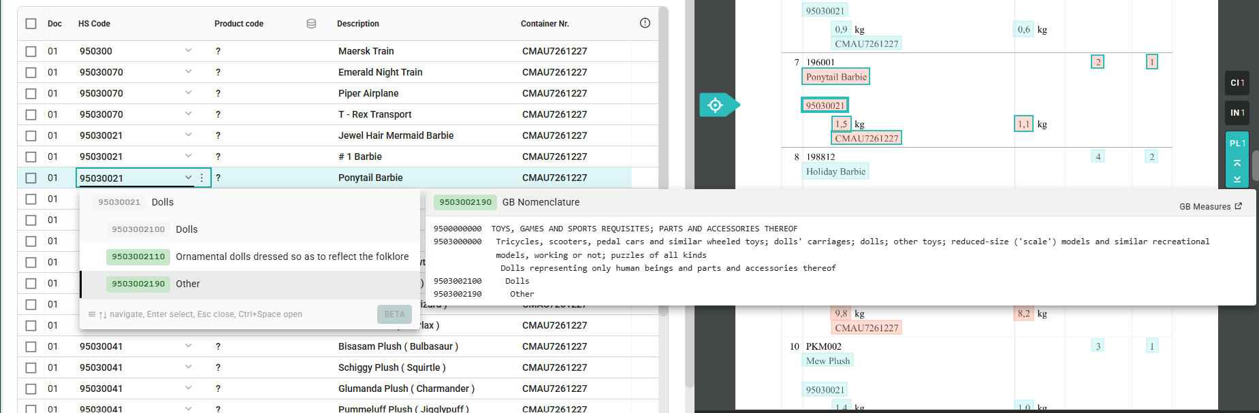Jump to first page using PL up arrow

point(1237,163)
